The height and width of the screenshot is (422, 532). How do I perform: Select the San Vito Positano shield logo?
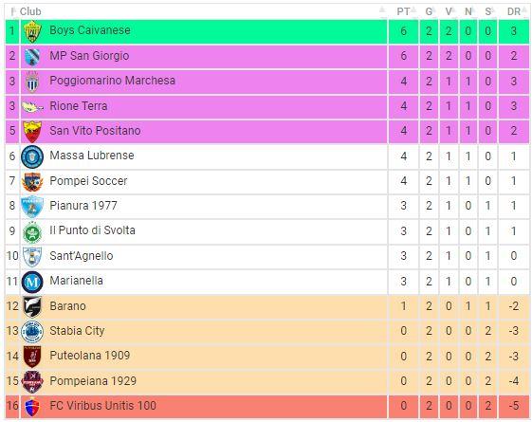[x=32, y=132]
